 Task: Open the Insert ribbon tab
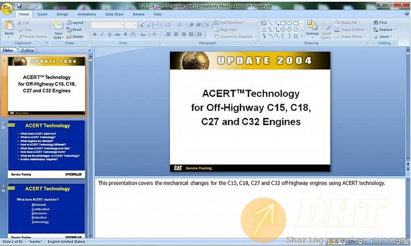(x=42, y=14)
